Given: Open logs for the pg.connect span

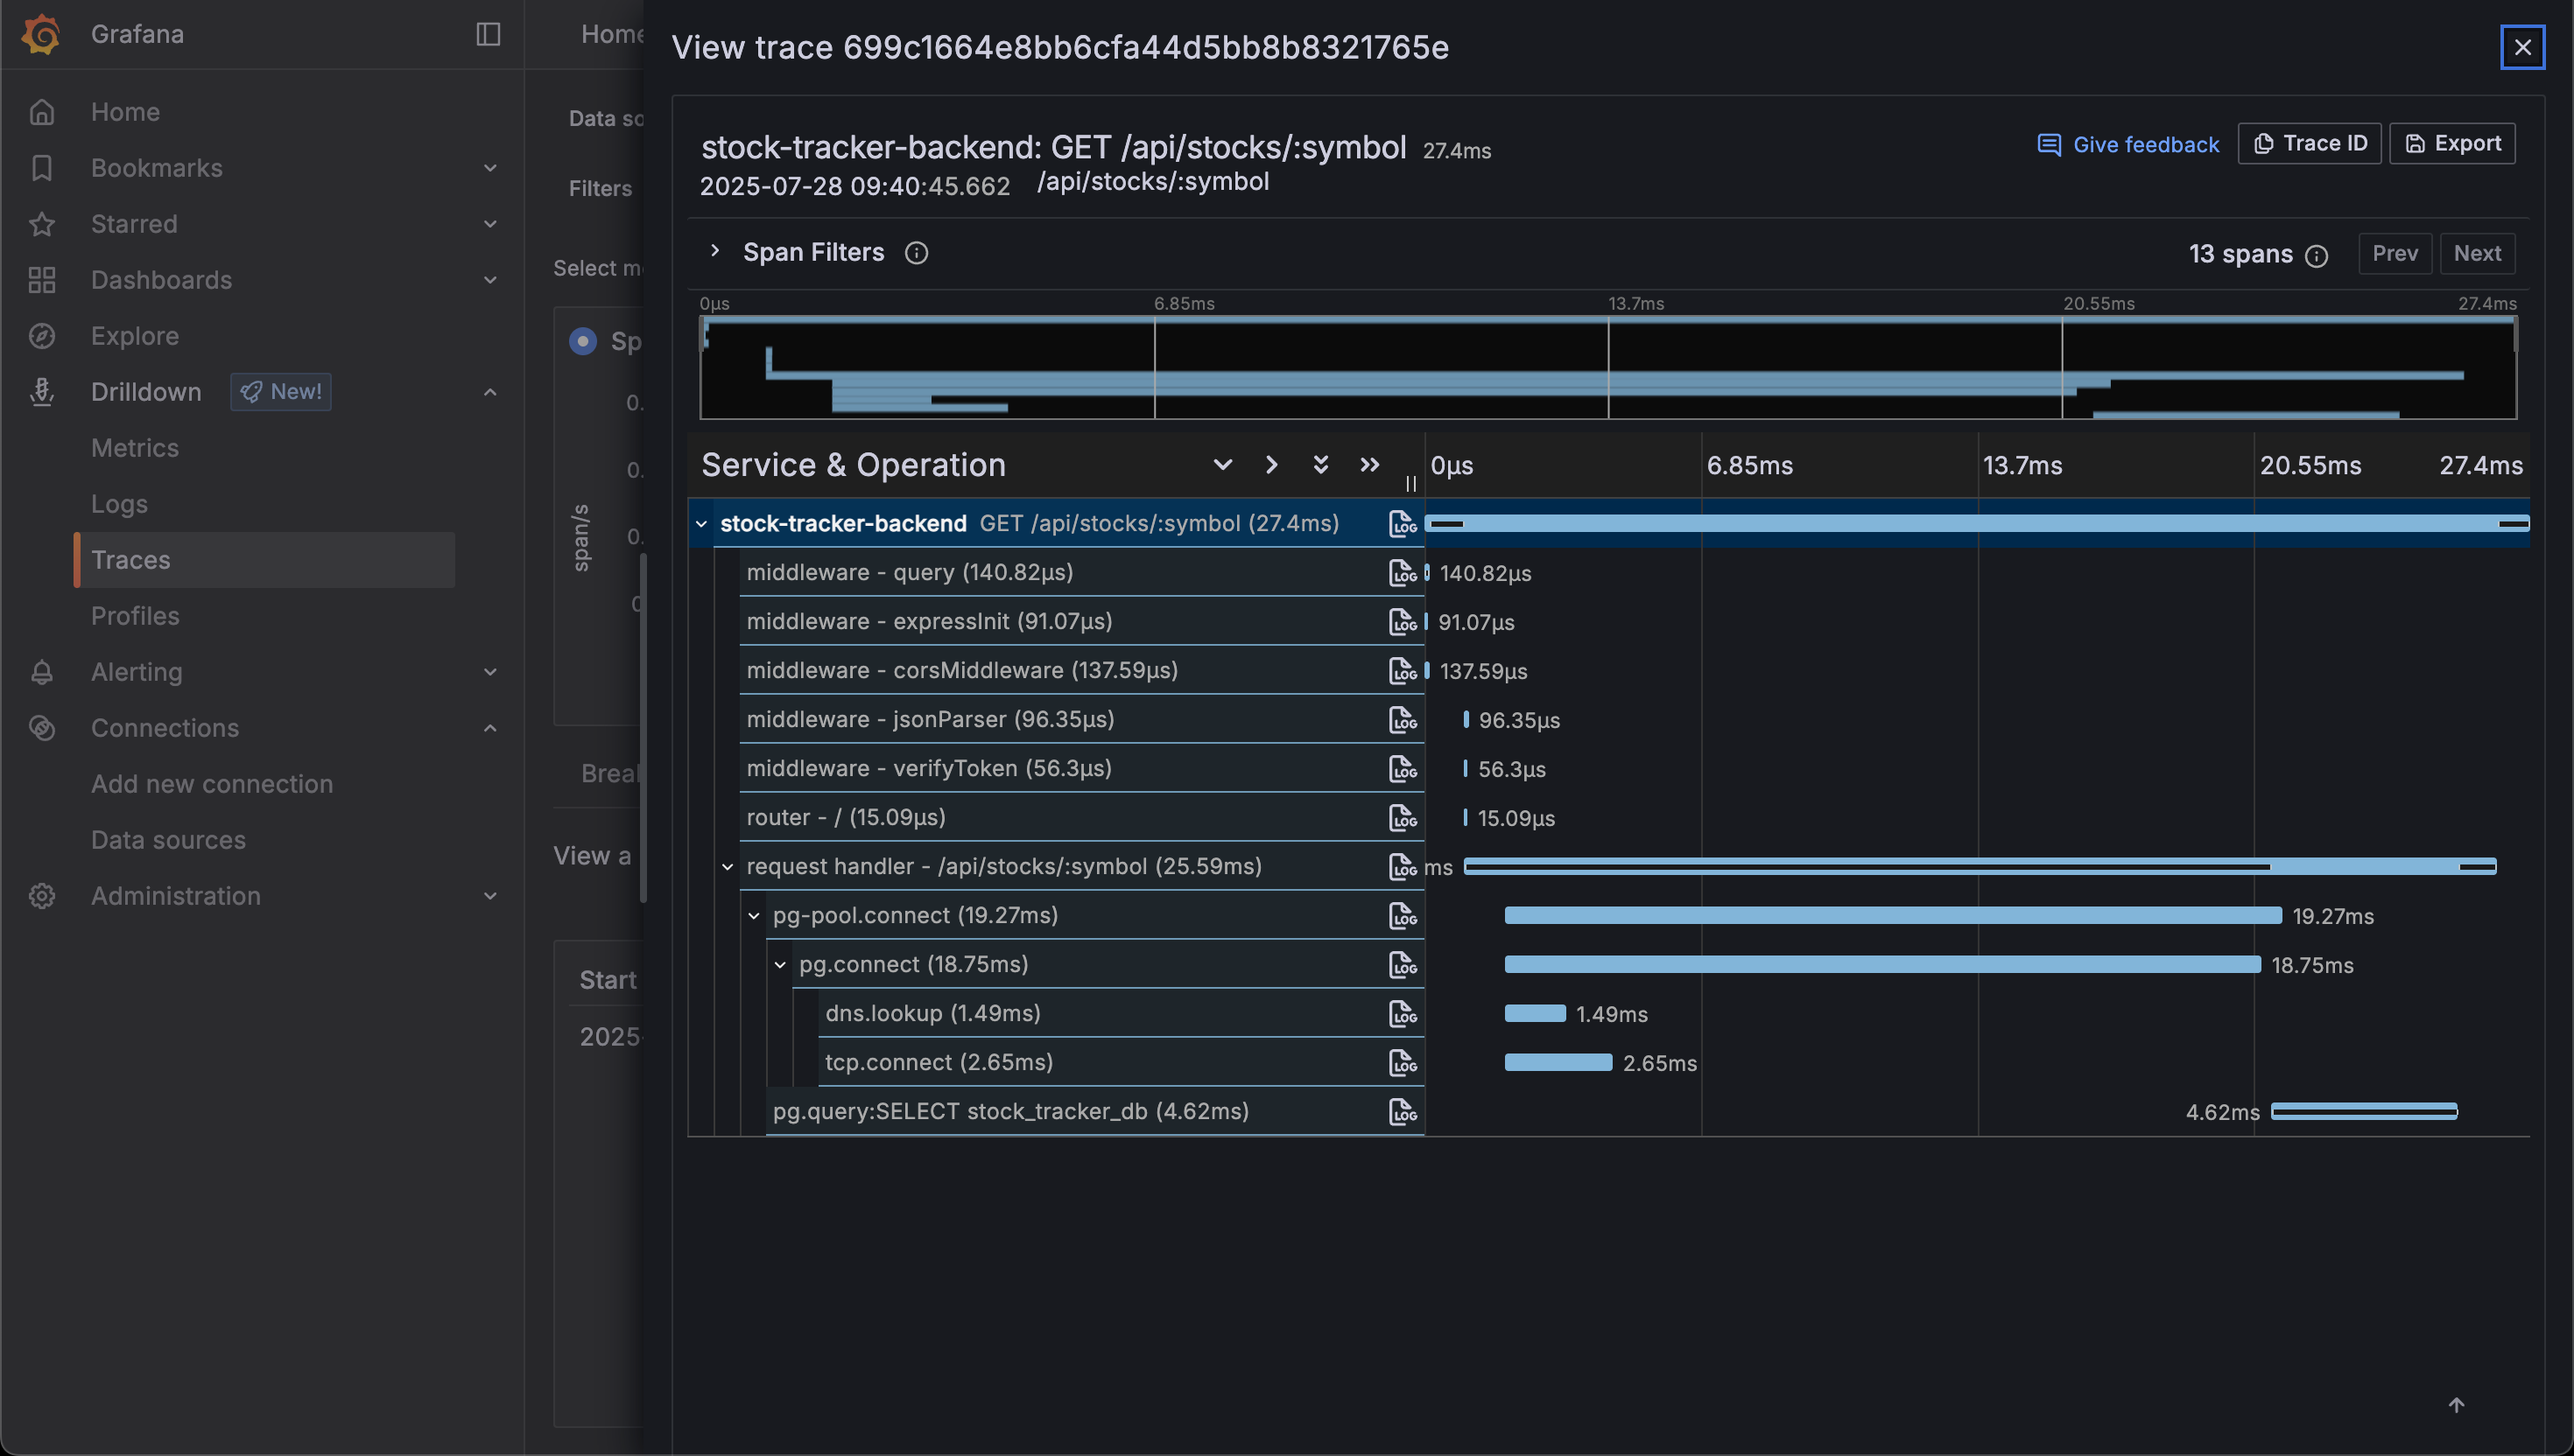Looking at the screenshot, I should (x=1403, y=965).
